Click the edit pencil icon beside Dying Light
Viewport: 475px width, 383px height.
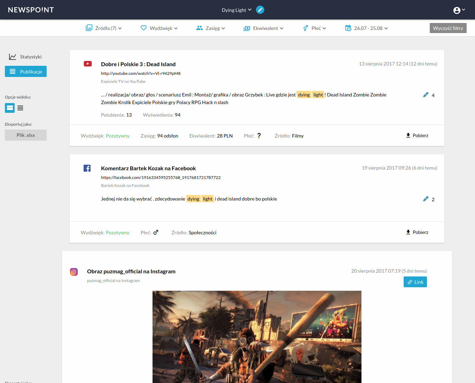260,10
